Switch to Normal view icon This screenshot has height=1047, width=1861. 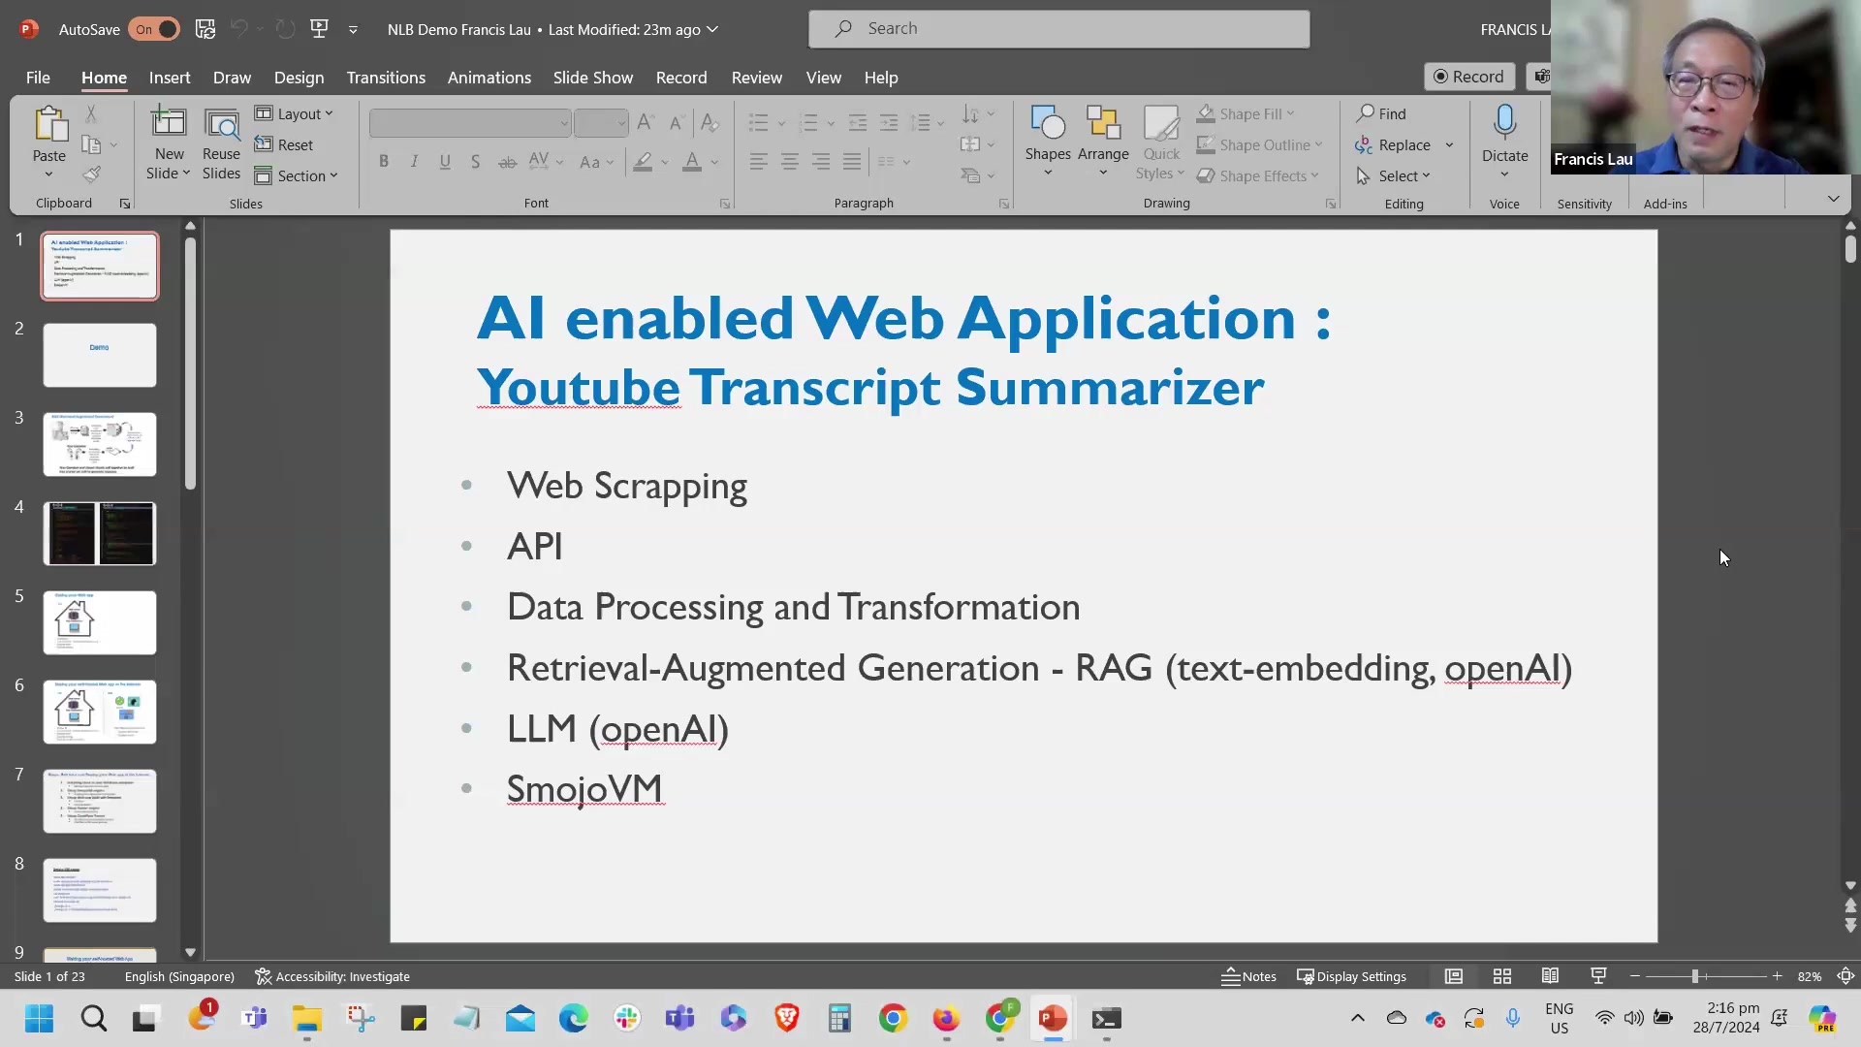(x=1454, y=976)
